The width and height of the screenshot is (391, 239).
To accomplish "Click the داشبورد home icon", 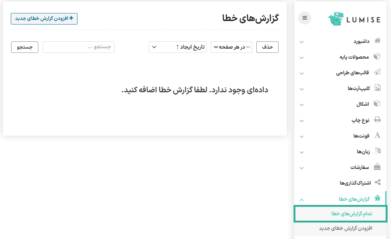I will [378, 41].
